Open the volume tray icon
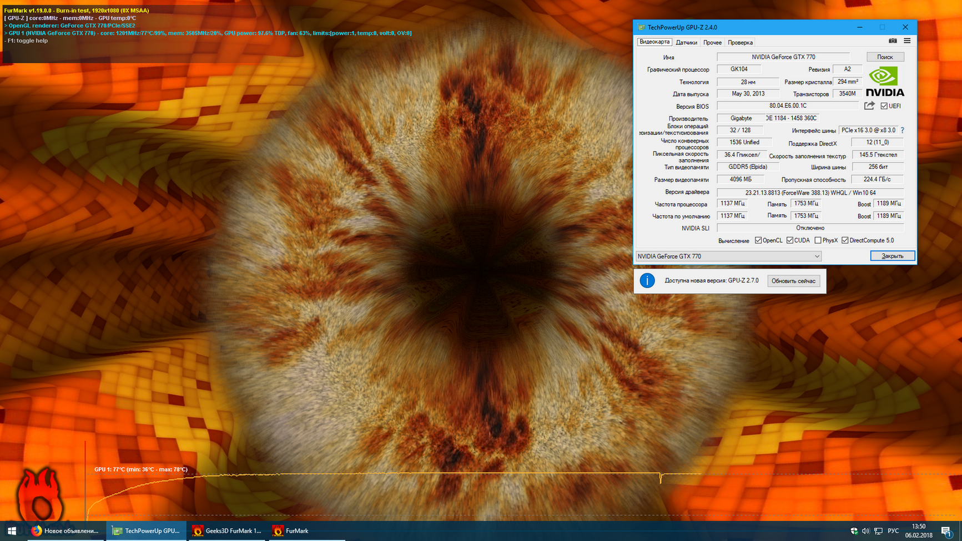The height and width of the screenshot is (541, 962). 866,531
